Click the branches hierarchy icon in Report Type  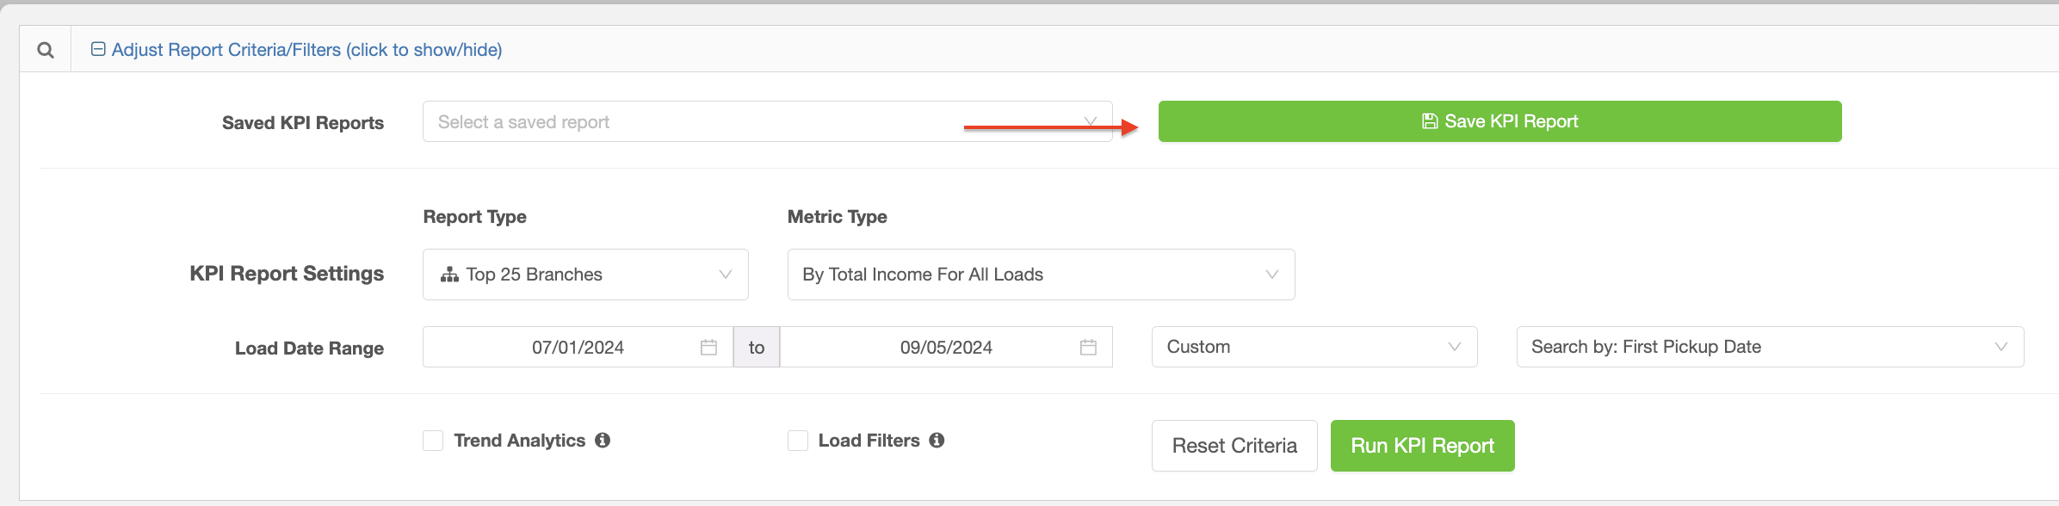coord(449,275)
